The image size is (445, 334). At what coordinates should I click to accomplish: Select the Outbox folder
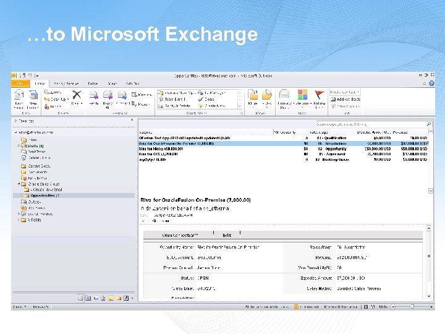(32, 202)
